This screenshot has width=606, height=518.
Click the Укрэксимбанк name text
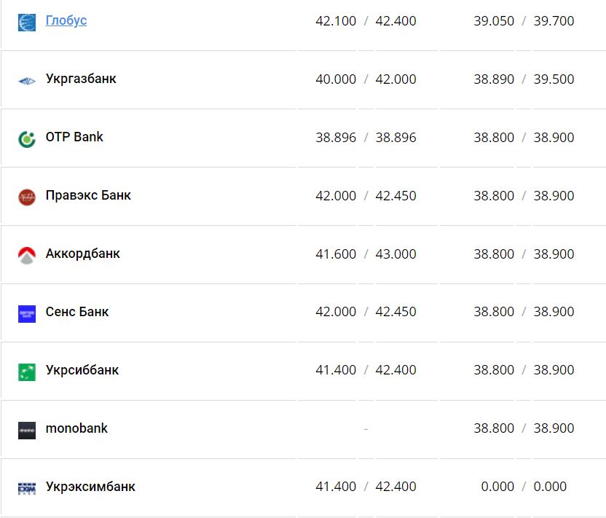[x=90, y=487]
